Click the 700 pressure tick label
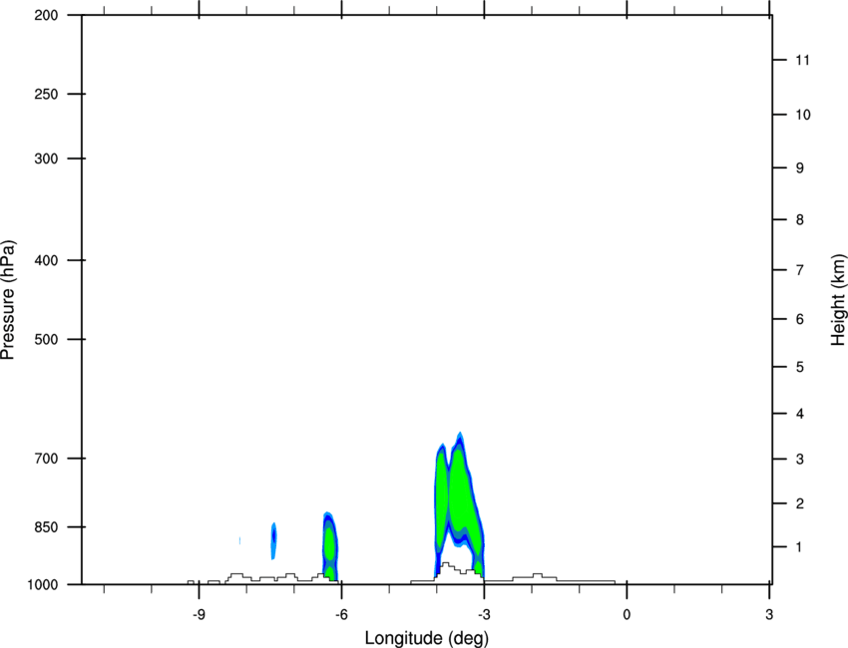Image resolution: width=848 pixels, height=648 pixels. pyautogui.click(x=47, y=459)
